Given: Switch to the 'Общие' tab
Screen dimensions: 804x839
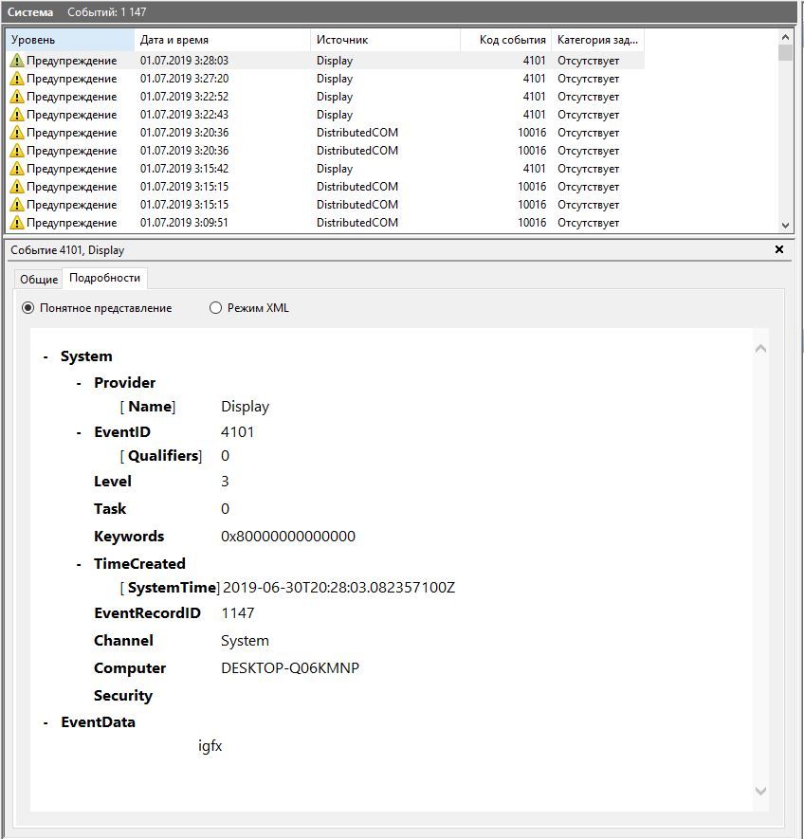Looking at the screenshot, I should pos(39,280).
